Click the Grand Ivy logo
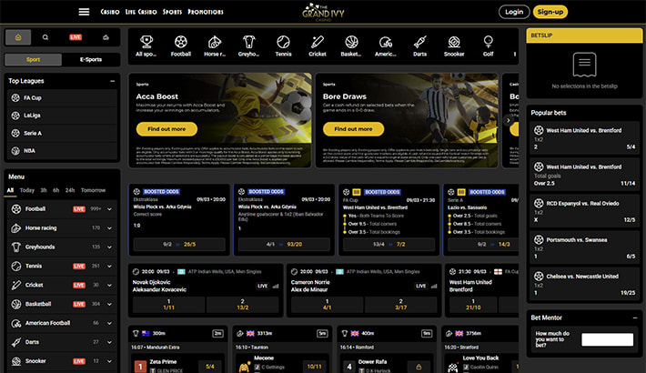 tap(323, 12)
